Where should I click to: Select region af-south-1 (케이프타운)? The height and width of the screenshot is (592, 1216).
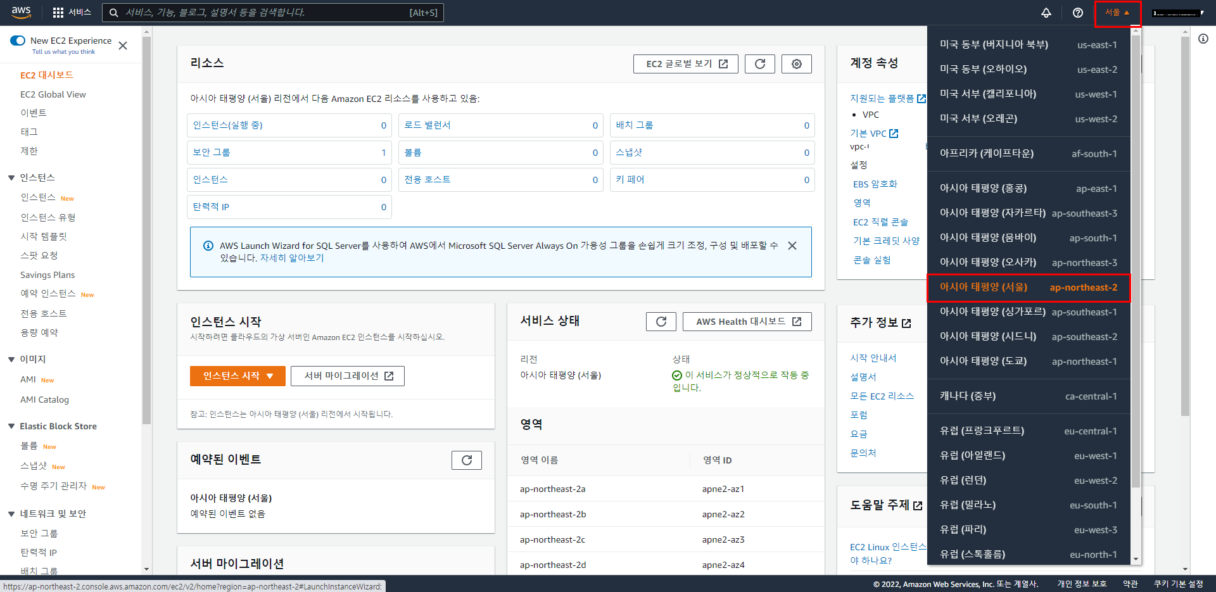tap(1029, 154)
